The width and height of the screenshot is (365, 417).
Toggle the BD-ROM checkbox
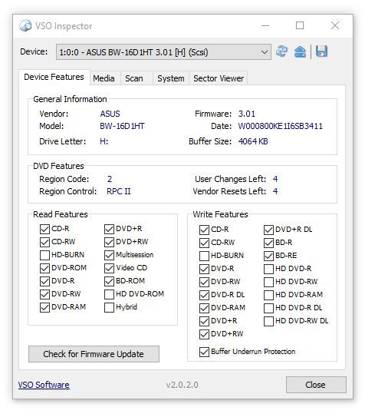point(109,281)
